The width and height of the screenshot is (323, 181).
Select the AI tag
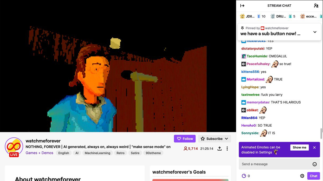pyautogui.click(x=77, y=153)
